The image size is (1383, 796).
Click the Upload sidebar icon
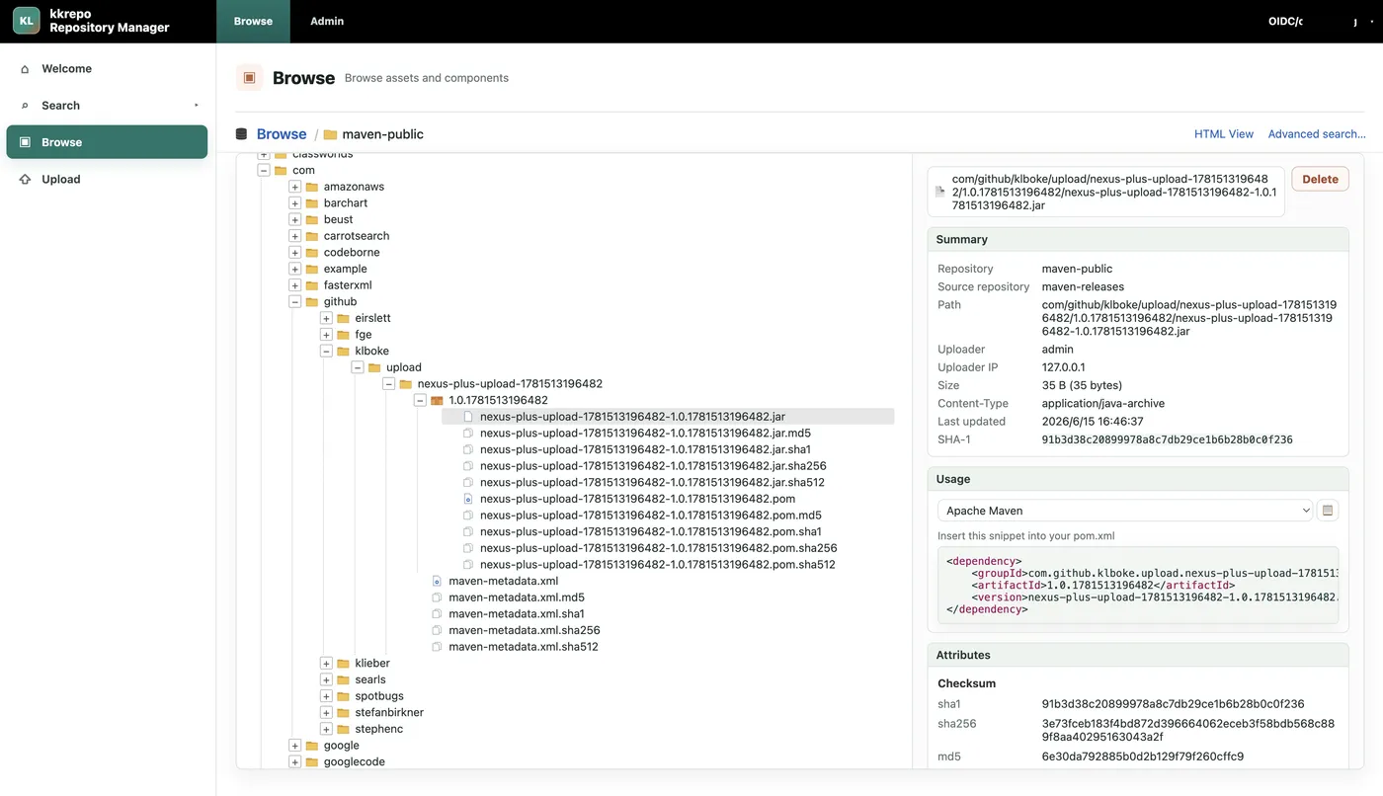click(25, 180)
